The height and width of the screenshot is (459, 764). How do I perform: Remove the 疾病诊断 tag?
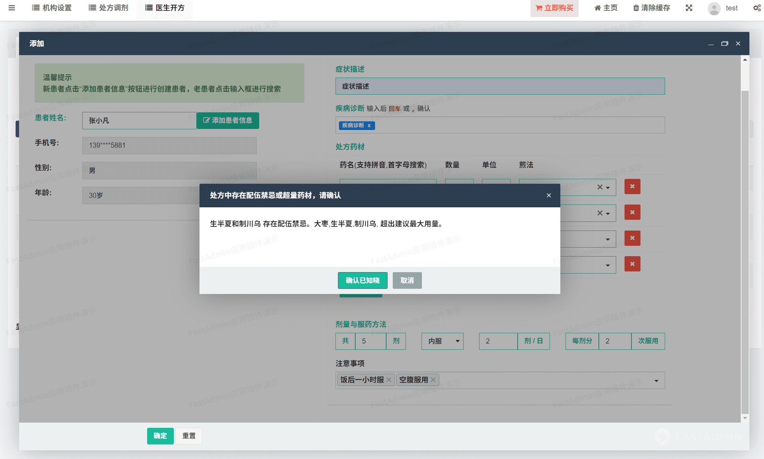(x=369, y=125)
